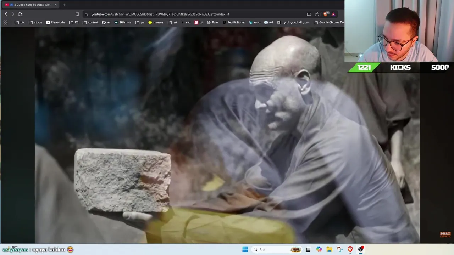Share this page via the share icon

click(x=317, y=14)
